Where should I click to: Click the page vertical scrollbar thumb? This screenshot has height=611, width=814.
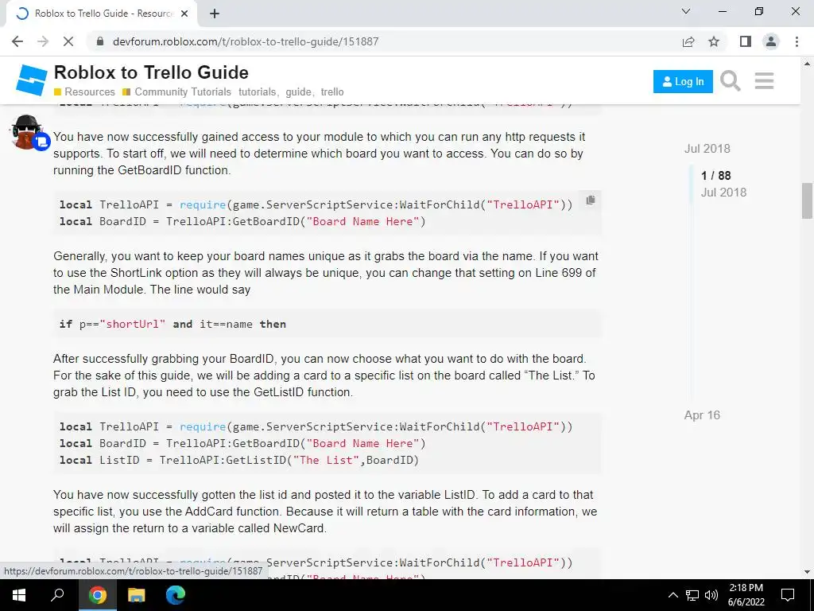coord(807,201)
